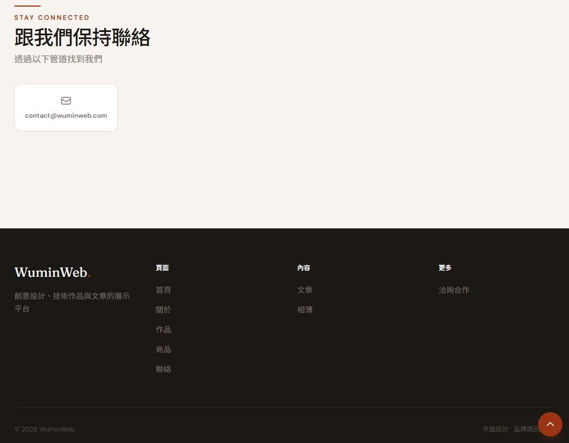Open the 文章 footer link
This screenshot has width=569, height=443.
point(305,290)
